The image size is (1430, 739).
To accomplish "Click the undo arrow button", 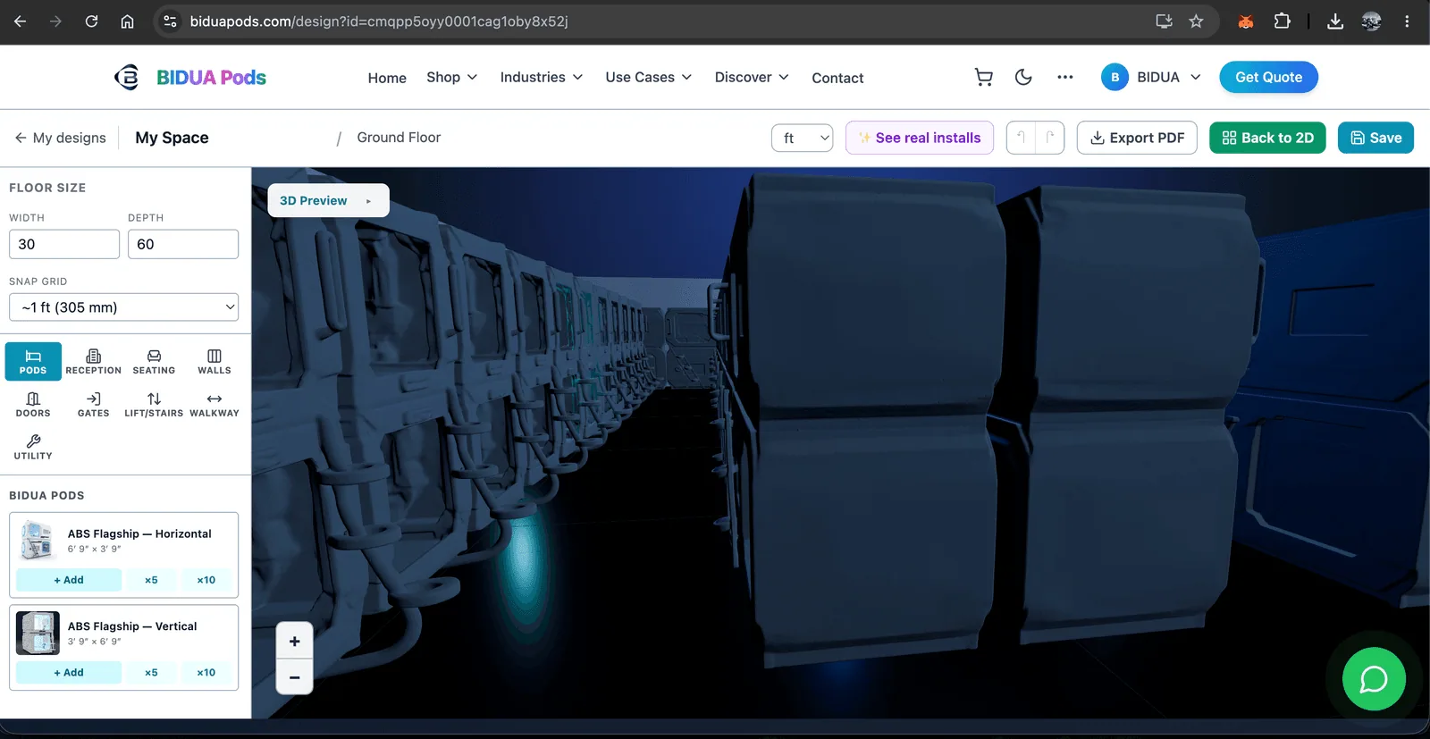I will [x=1021, y=138].
